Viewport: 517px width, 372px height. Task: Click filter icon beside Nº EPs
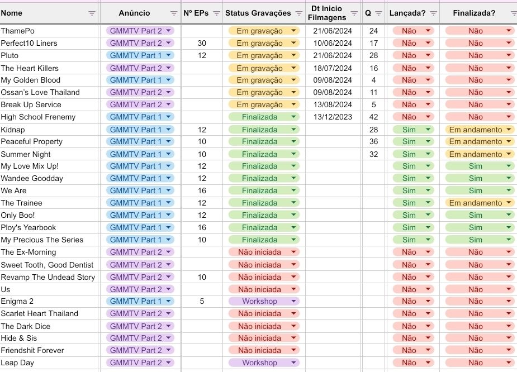(217, 13)
